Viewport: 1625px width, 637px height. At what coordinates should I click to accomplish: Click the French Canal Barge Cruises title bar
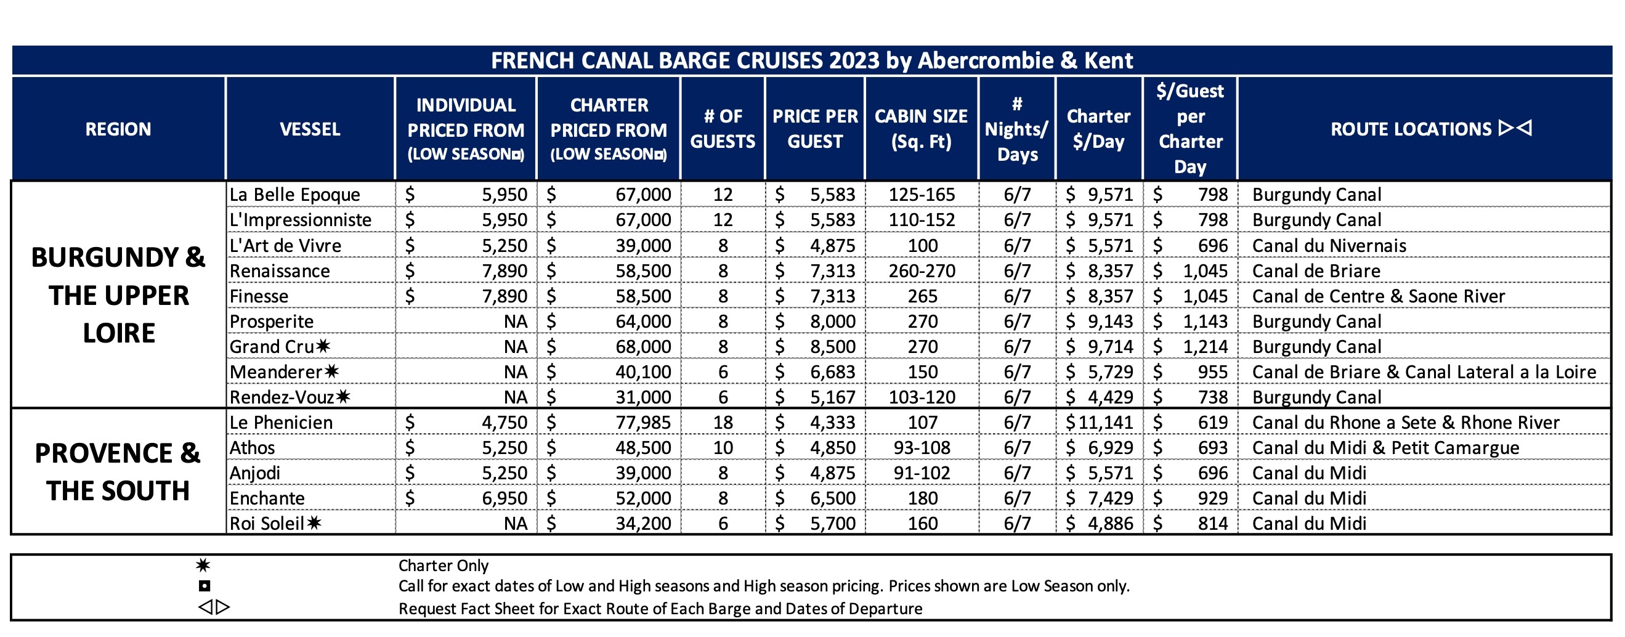812,60
